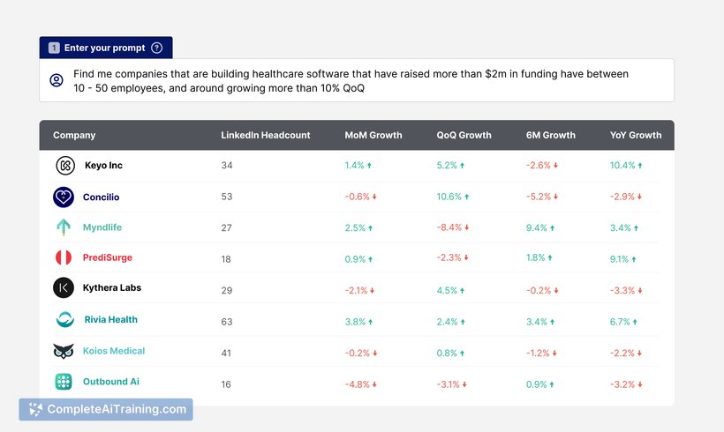Select Keyo Inc headcount value 34
The width and height of the screenshot is (724, 432).
pyautogui.click(x=227, y=165)
